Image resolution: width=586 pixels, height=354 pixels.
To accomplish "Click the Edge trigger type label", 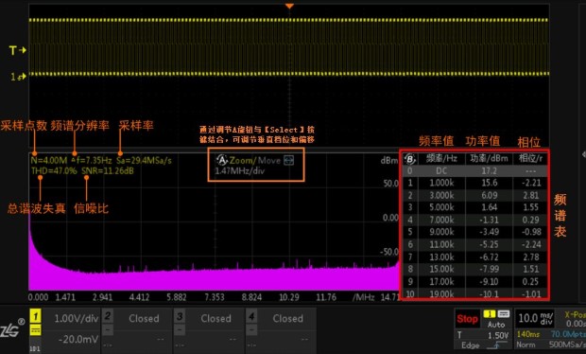I will pos(470,345).
